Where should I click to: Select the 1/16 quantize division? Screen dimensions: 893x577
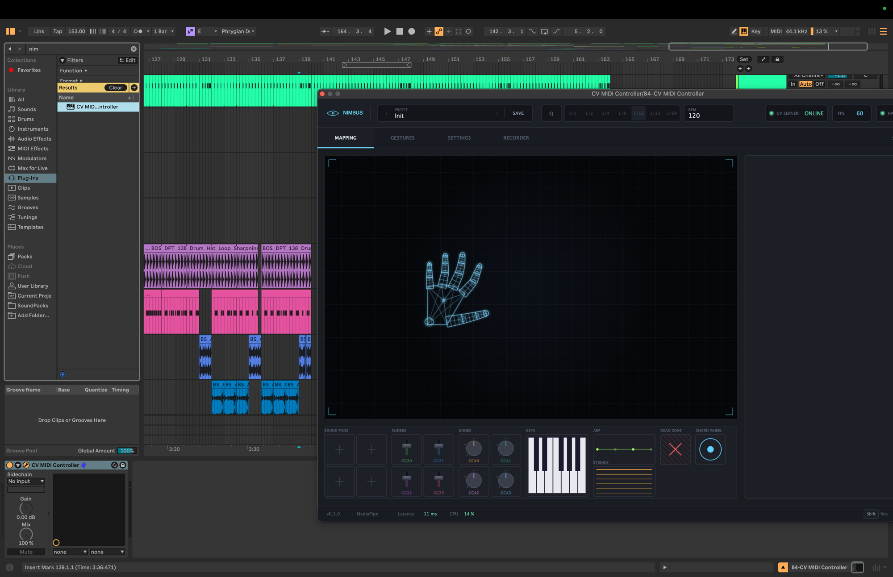[638, 113]
